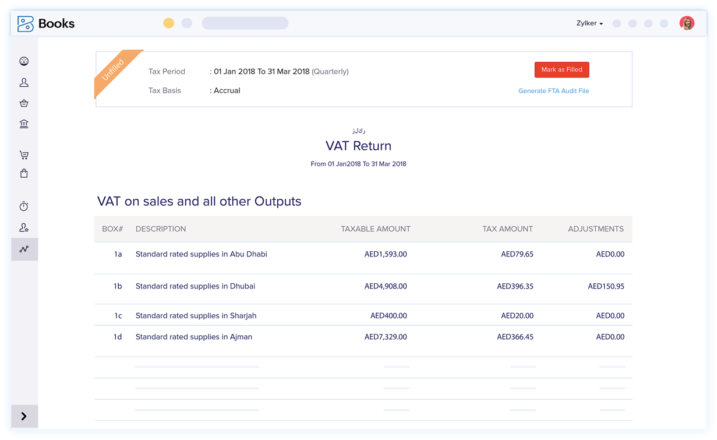Click the Accountant person-with-star icon
This screenshot has height=440, width=717.
[x=24, y=228]
